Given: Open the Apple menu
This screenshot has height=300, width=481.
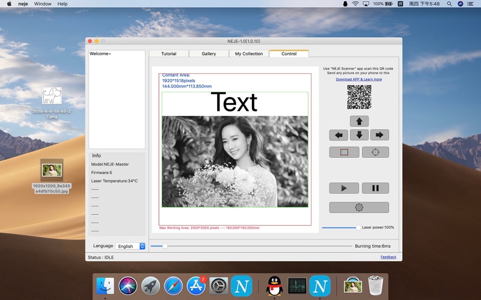Looking at the screenshot, I should click(x=9, y=4).
